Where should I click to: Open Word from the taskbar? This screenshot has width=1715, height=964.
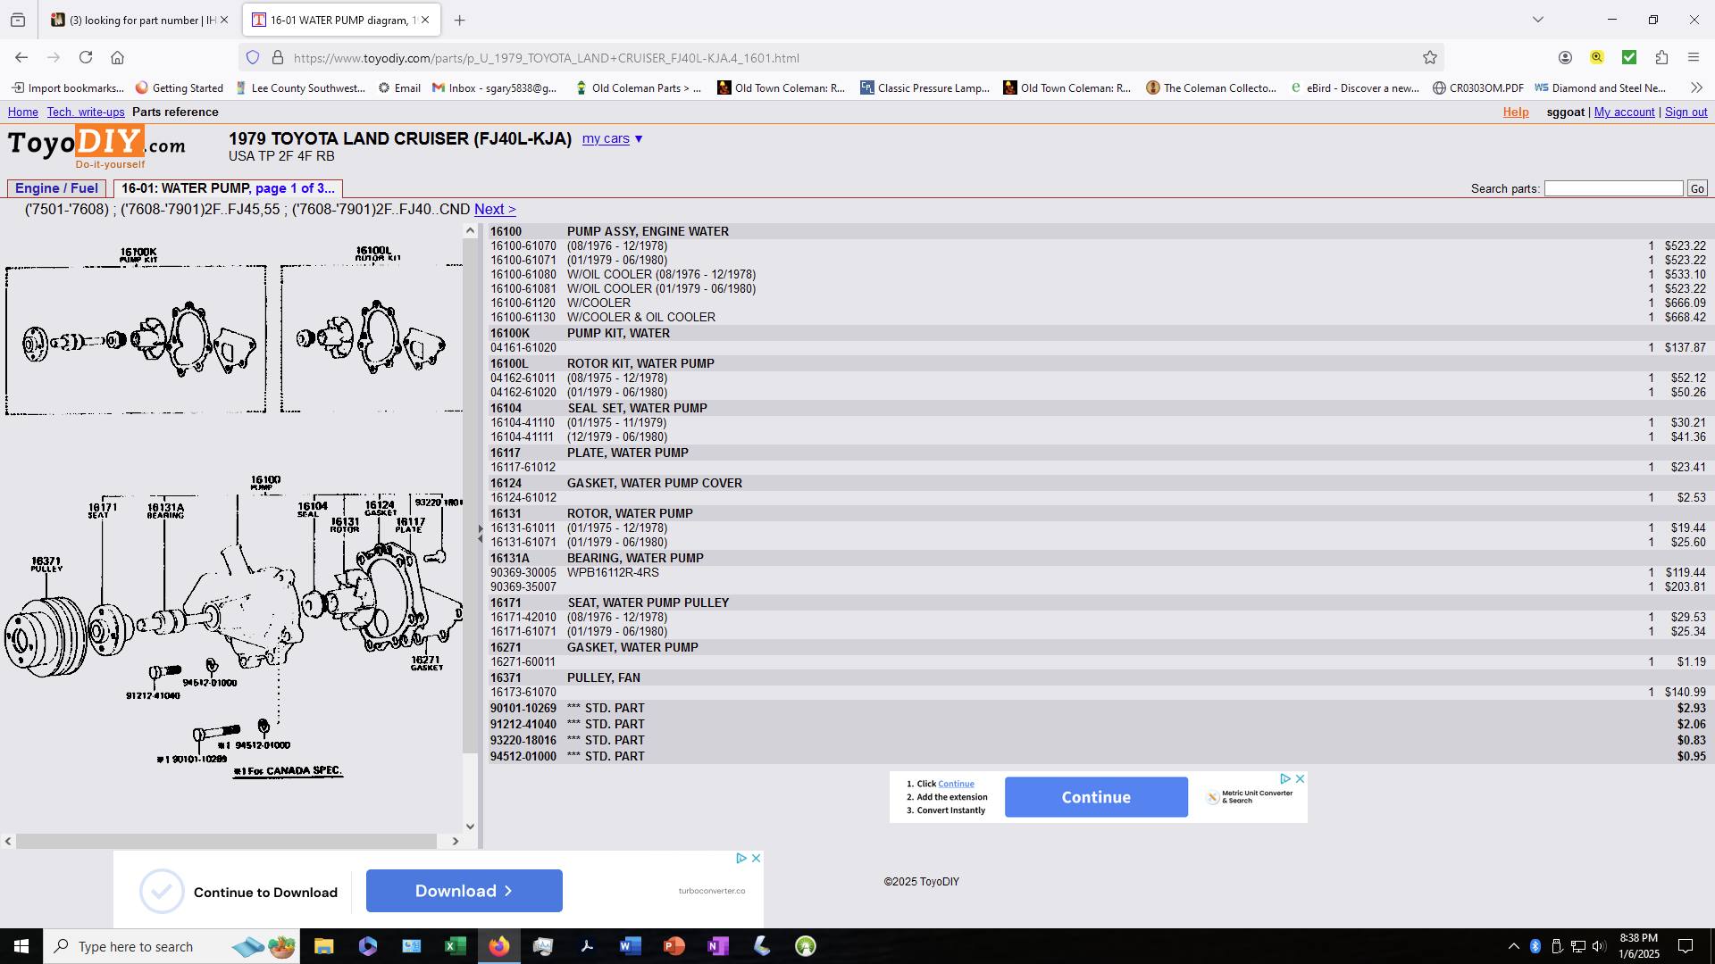(x=630, y=946)
